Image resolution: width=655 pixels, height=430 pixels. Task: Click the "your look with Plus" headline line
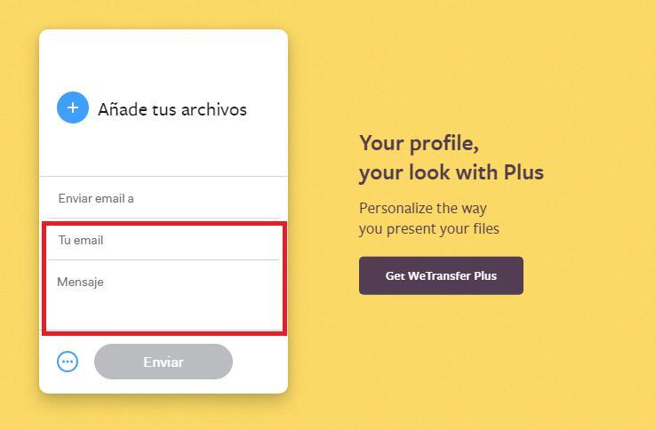451,171
